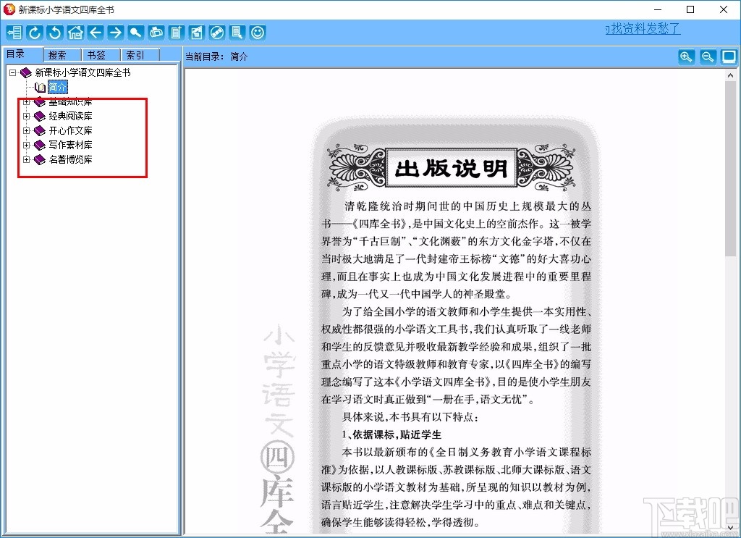The width and height of the screenshot is (741, 538).
Task: Zoom out using the minus magnifier icon
Action: click(x=707, y=56)
